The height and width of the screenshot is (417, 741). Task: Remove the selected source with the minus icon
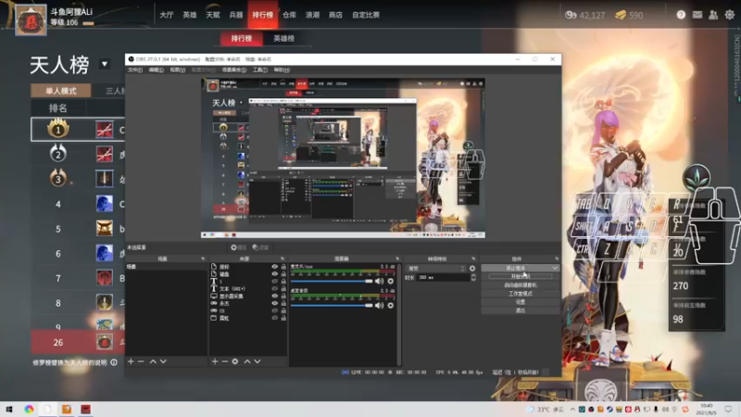tap(225, 361)
